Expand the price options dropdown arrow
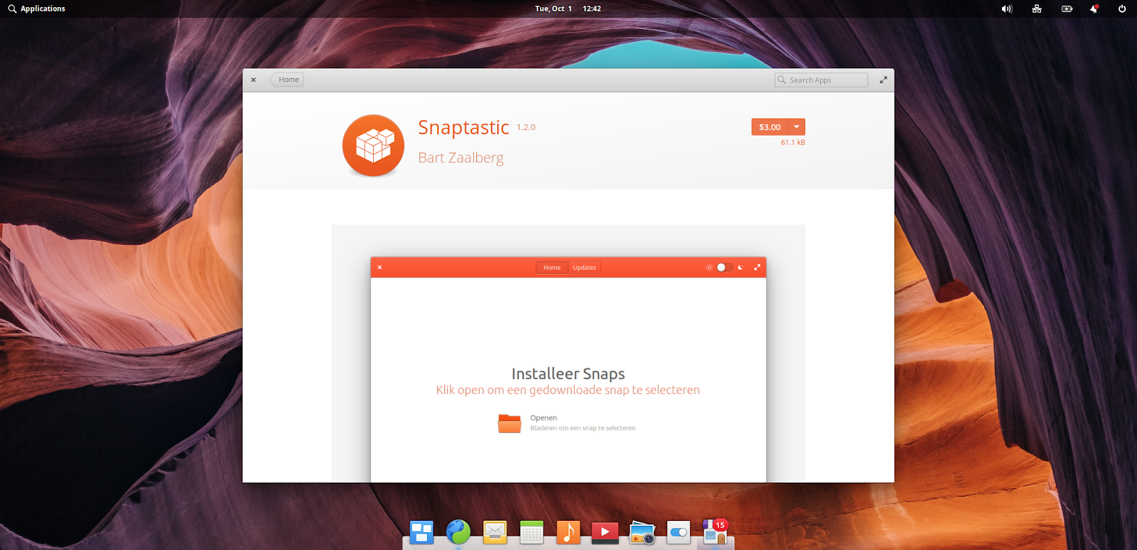 click(797, 127)
